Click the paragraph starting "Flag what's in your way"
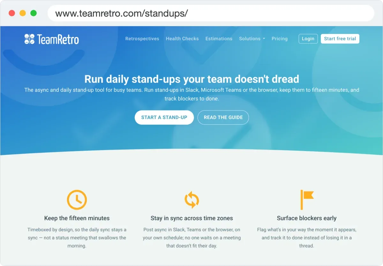 click(x=307, y=238)
